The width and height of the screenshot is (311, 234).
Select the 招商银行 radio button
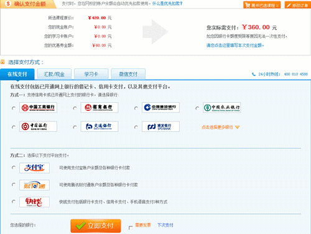click(75, 108)
